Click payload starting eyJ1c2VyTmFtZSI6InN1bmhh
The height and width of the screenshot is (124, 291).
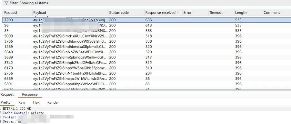tap(70, 73)
